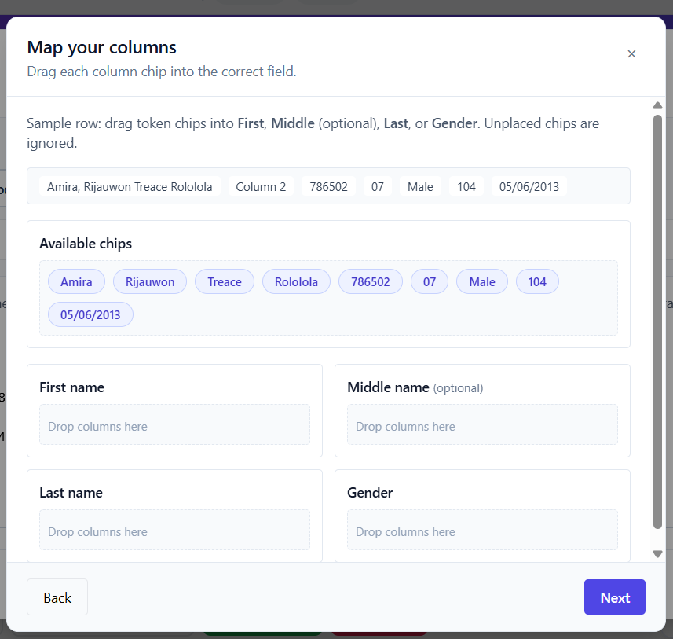Click the Last name drop zone
The width and height of the screenshot is (673, 639).
[x=174, y=531]
